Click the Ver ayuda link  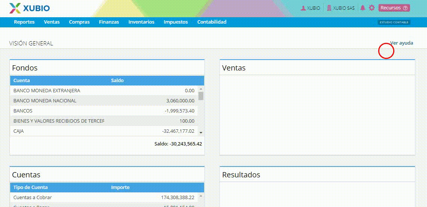coord(402,43)
